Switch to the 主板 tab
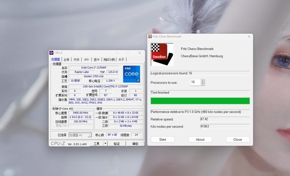Image resolution: width=290 pixels, height=176 pixels. (66, 59)
